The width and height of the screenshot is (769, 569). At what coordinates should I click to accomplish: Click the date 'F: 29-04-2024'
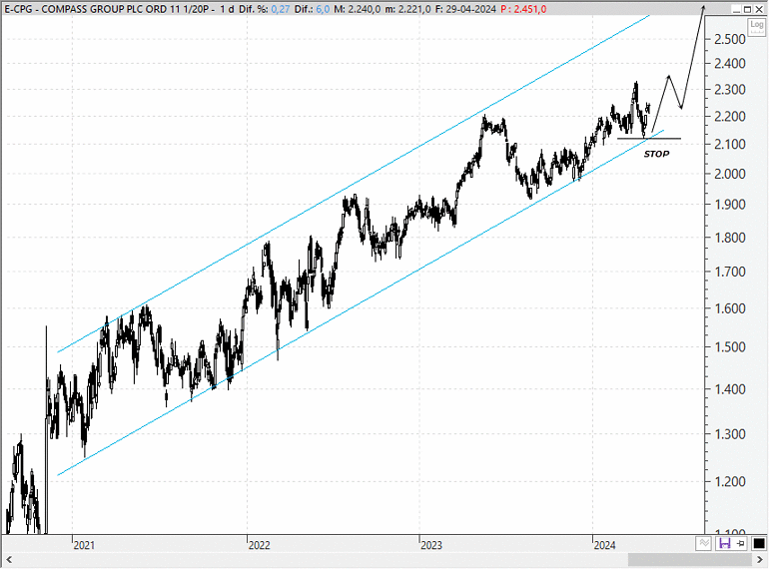465,9
